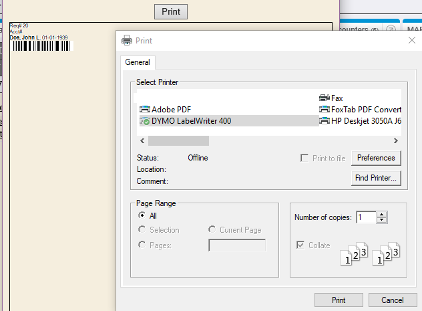
Task: Switch to the General tab
Action: [138, 62]
